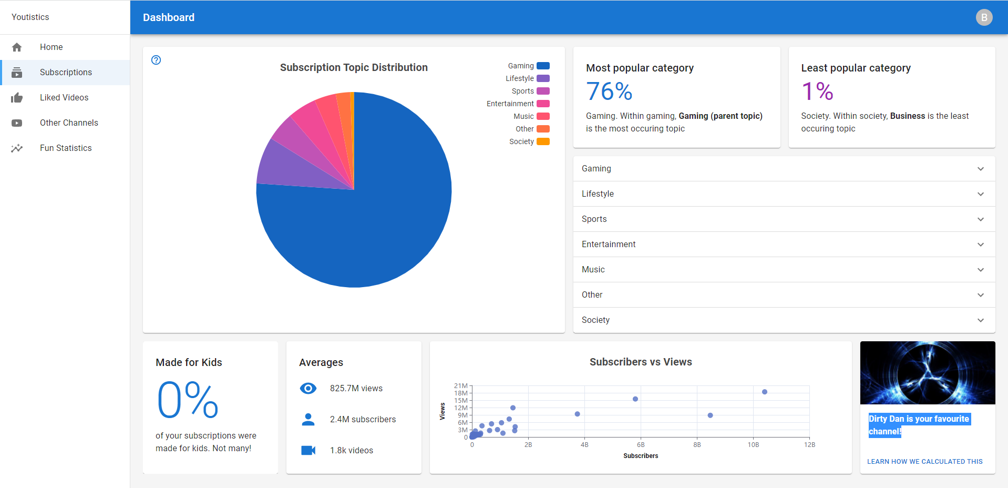Click the person icon beside subscribers average
Viewport: 1008px width, 488px height.
(308, 419)
